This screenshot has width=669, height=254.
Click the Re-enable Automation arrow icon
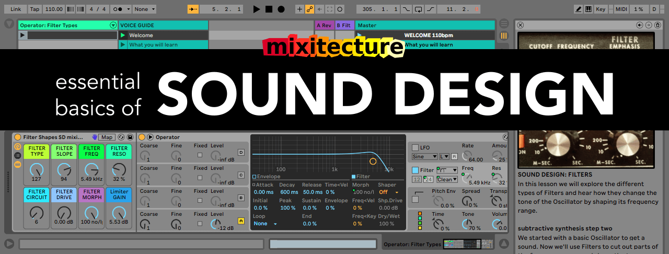319,9
